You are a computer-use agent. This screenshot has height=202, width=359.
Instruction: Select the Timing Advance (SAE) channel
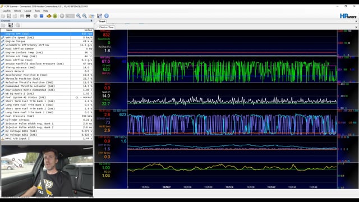[47, 67]
